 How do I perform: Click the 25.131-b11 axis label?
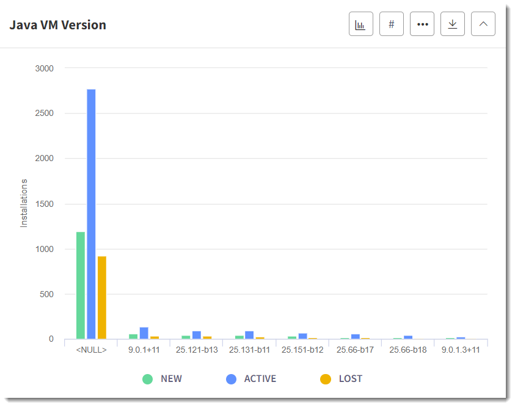249,350
